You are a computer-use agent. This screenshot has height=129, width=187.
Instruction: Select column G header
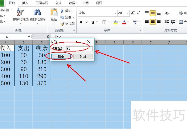(114, 42)
